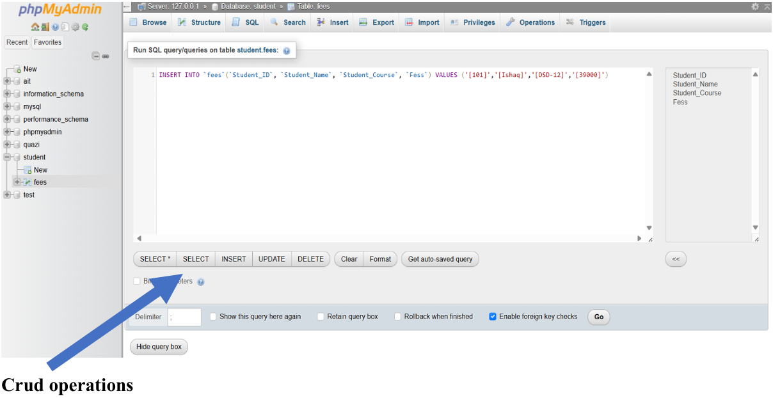This screenshot has height=398, width=773.
Task: Click the fees table icon in the tree
Action: pos(28,182)
